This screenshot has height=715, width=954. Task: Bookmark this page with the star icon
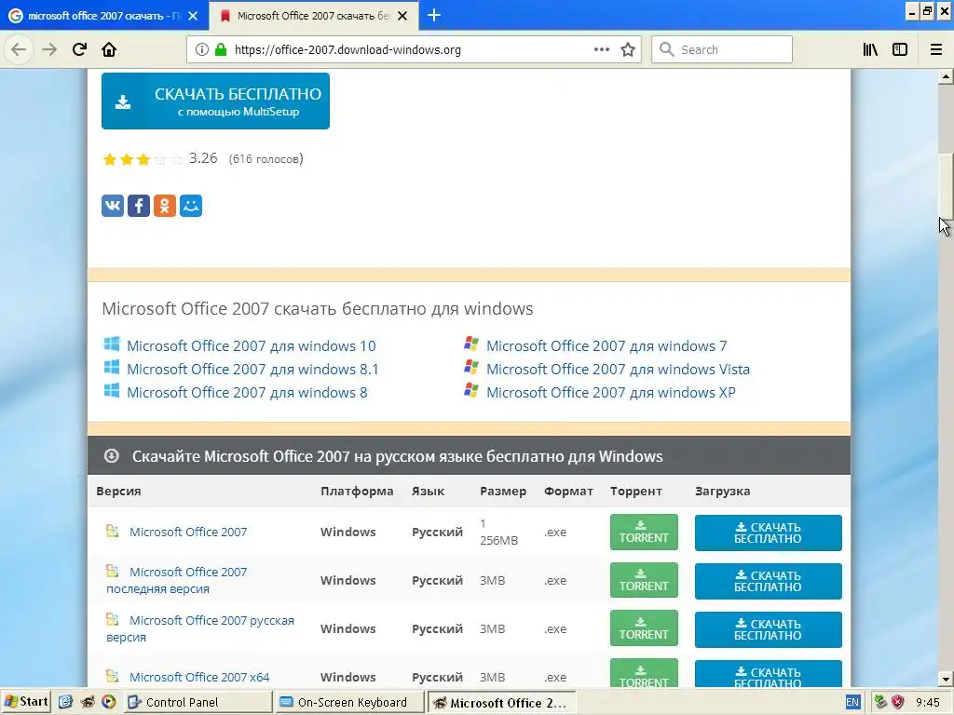click(x=628, y=49)
